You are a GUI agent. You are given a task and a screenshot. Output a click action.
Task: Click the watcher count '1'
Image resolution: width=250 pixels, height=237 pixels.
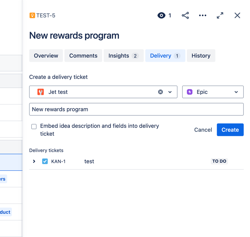(x=170, y=16)
